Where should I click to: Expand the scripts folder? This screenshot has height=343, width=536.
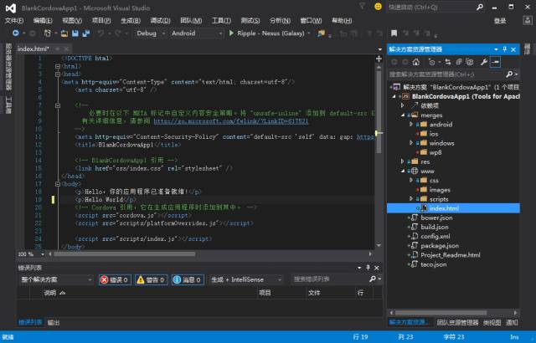(411, 199)
